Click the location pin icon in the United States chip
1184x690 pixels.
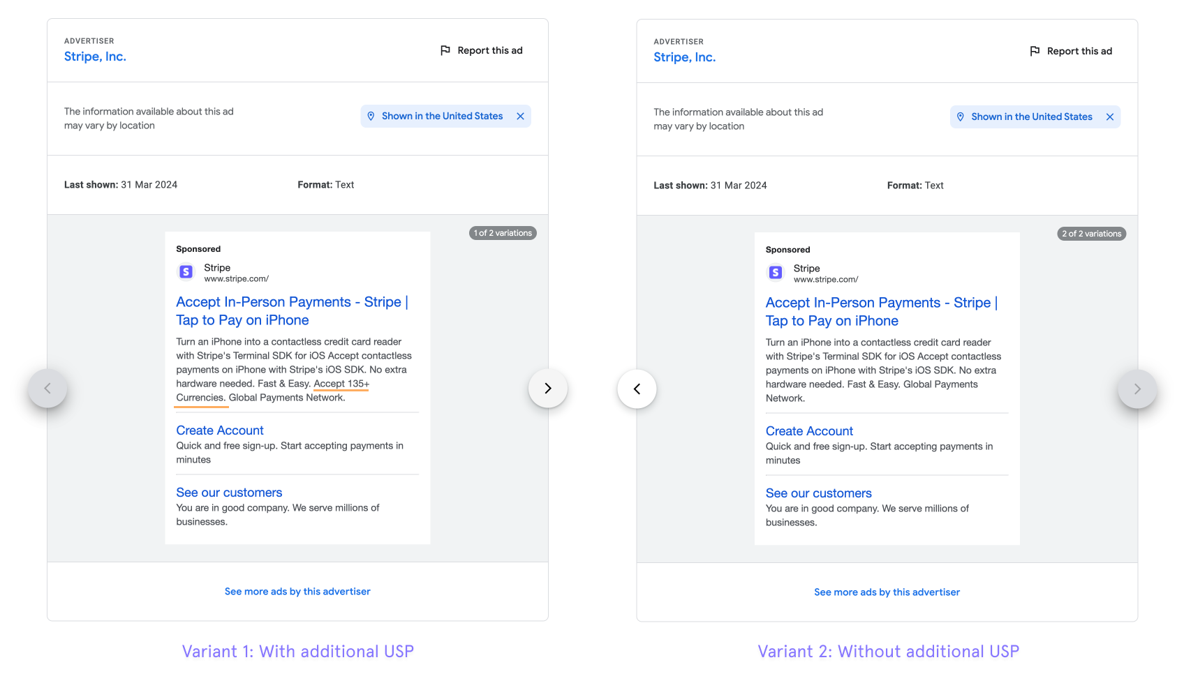[x=371, y=116]
